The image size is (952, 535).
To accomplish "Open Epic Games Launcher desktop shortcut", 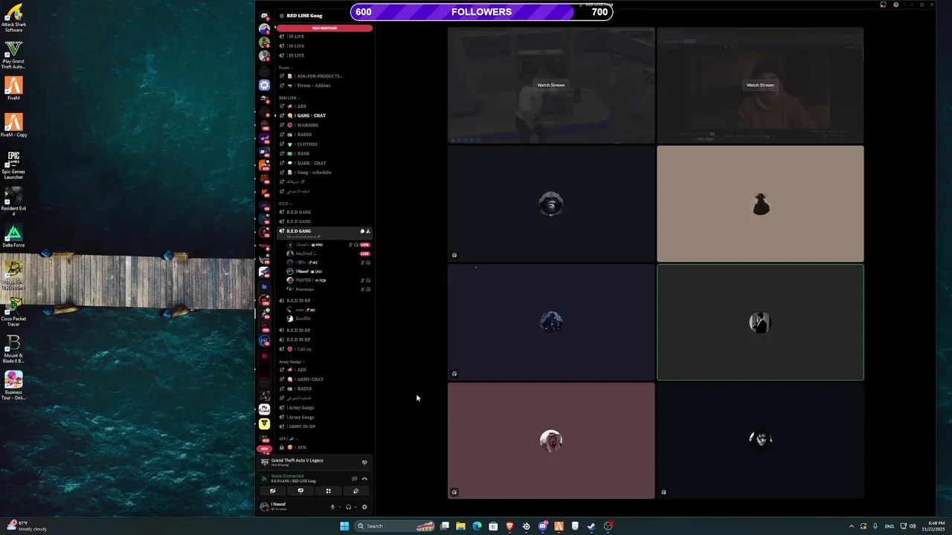I will [x=13, y=165].
